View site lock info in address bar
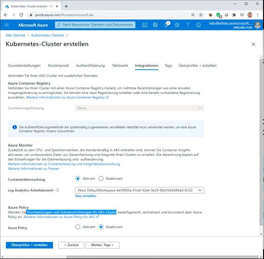264x259 pixels. click(x=31, y=15)
